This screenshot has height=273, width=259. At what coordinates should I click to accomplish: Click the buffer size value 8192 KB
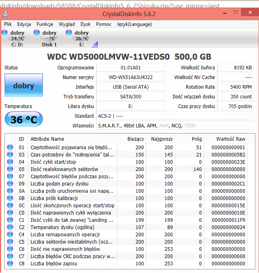coord(235,68)
